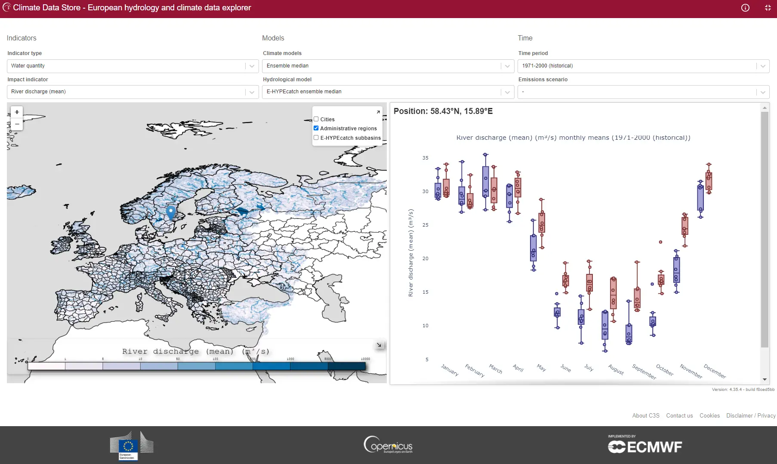Collapse the map legend arrow icon
Image resolution: width=777 pixels, height=464 pixels.
click(379, 345)
